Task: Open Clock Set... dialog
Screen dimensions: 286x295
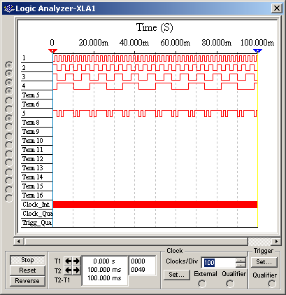Action: point(176,275)
